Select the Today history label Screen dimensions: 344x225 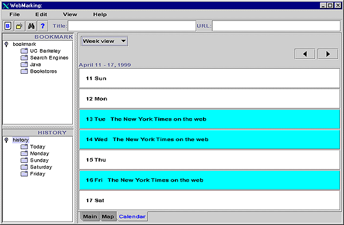click(38, 147)
